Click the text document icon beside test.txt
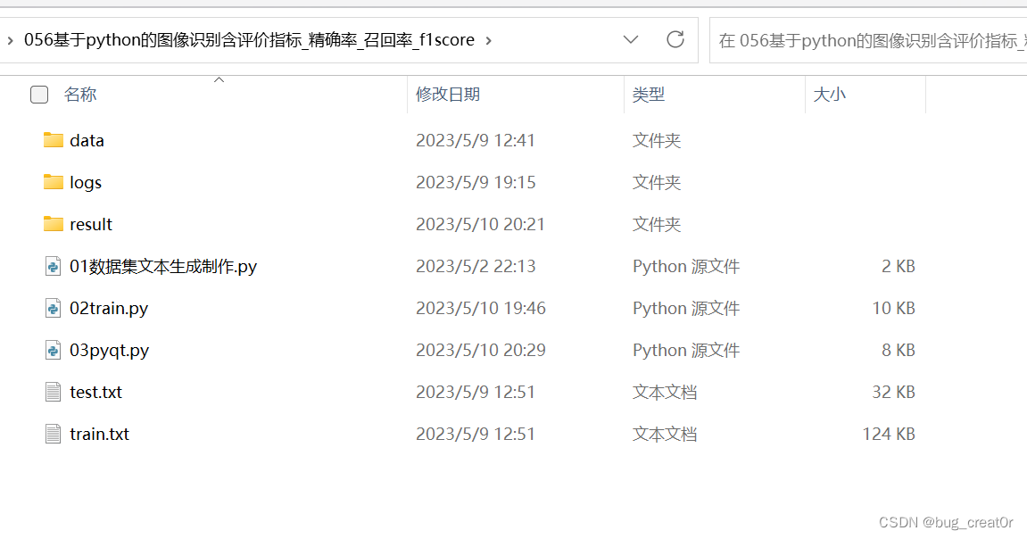The height and width of the screenshot is (539, 1027). pyautogui.click(x=53, y=392)
